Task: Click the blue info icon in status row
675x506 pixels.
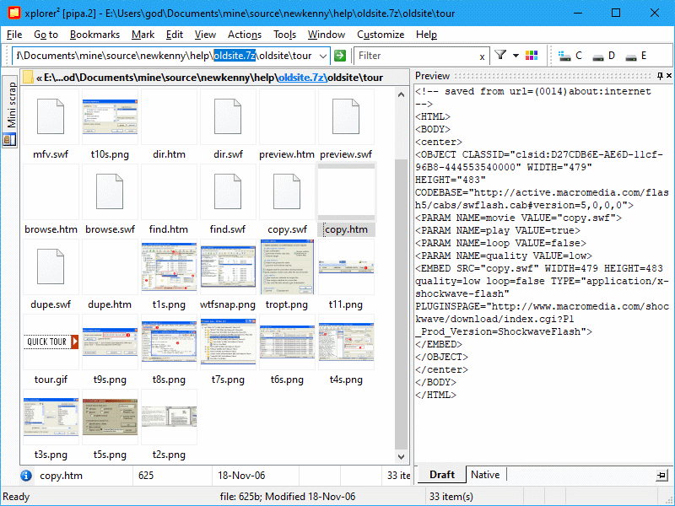Action: point(26,476)
